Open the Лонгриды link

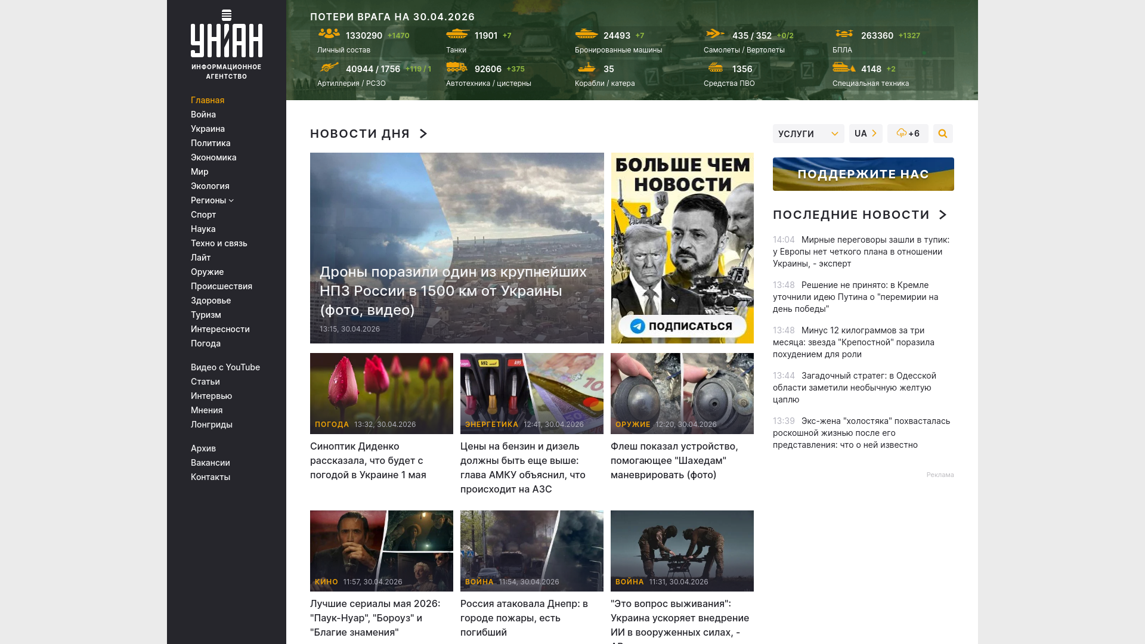[x=212, y=425]
